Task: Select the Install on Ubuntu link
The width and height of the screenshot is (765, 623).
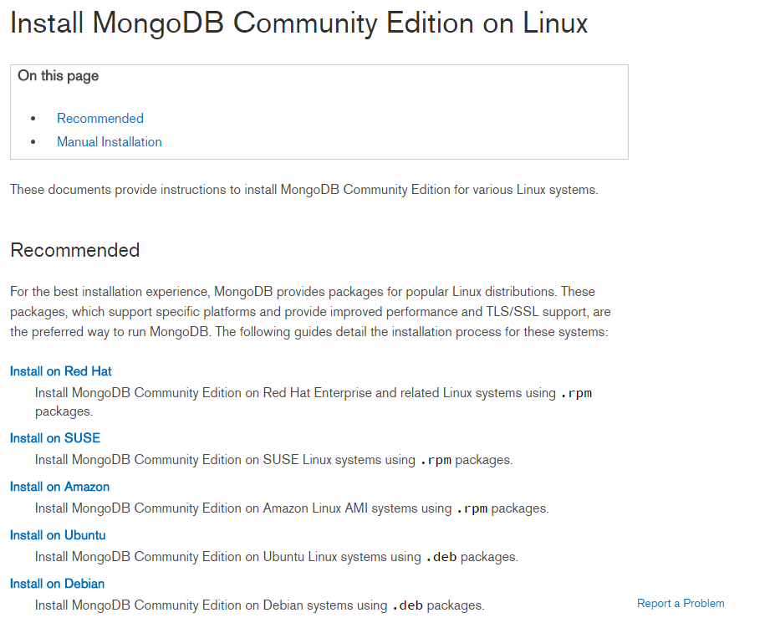Action: (x=58, y=535)
